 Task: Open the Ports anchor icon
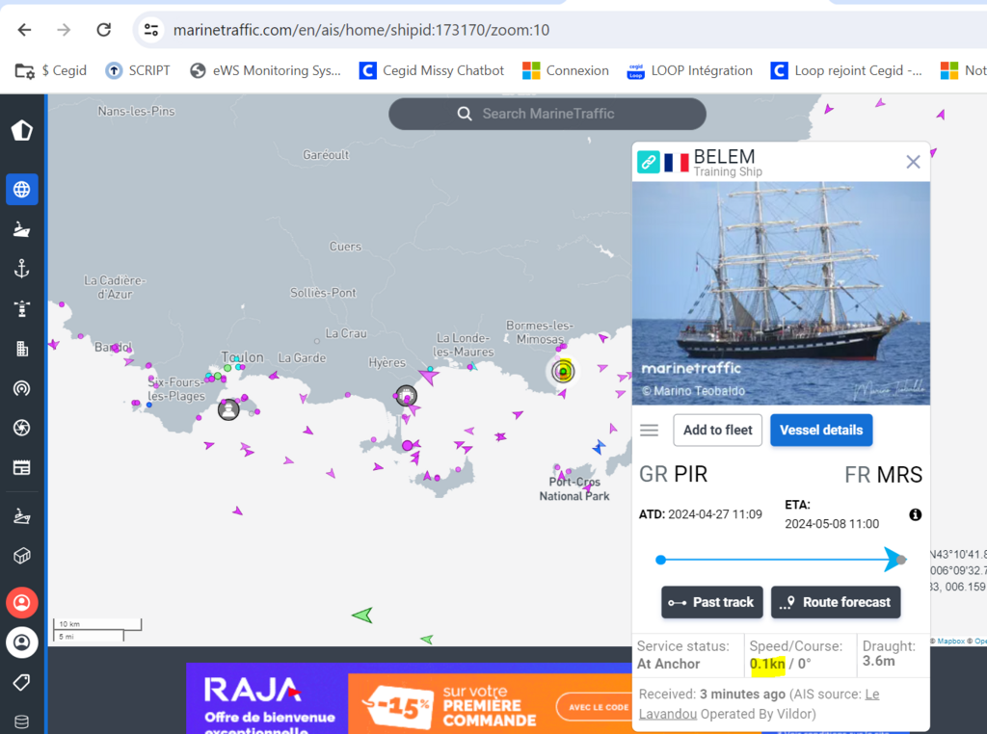coord(22,269)
